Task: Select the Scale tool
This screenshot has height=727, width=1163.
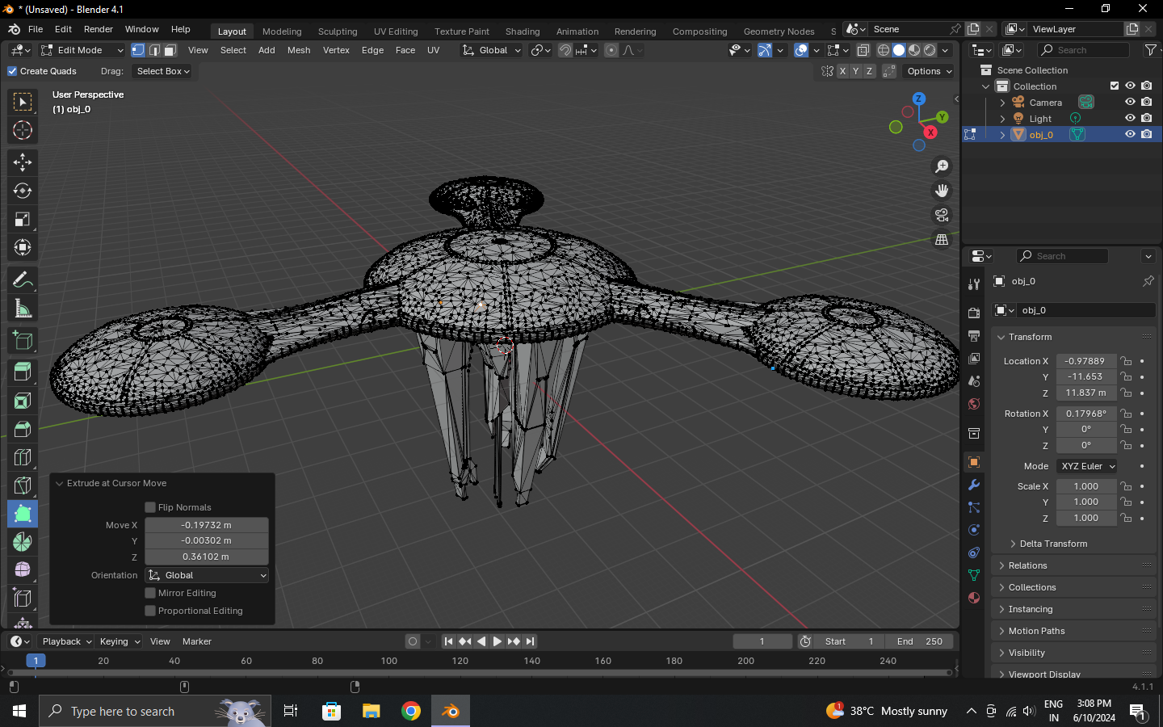Action: (23, 220)
